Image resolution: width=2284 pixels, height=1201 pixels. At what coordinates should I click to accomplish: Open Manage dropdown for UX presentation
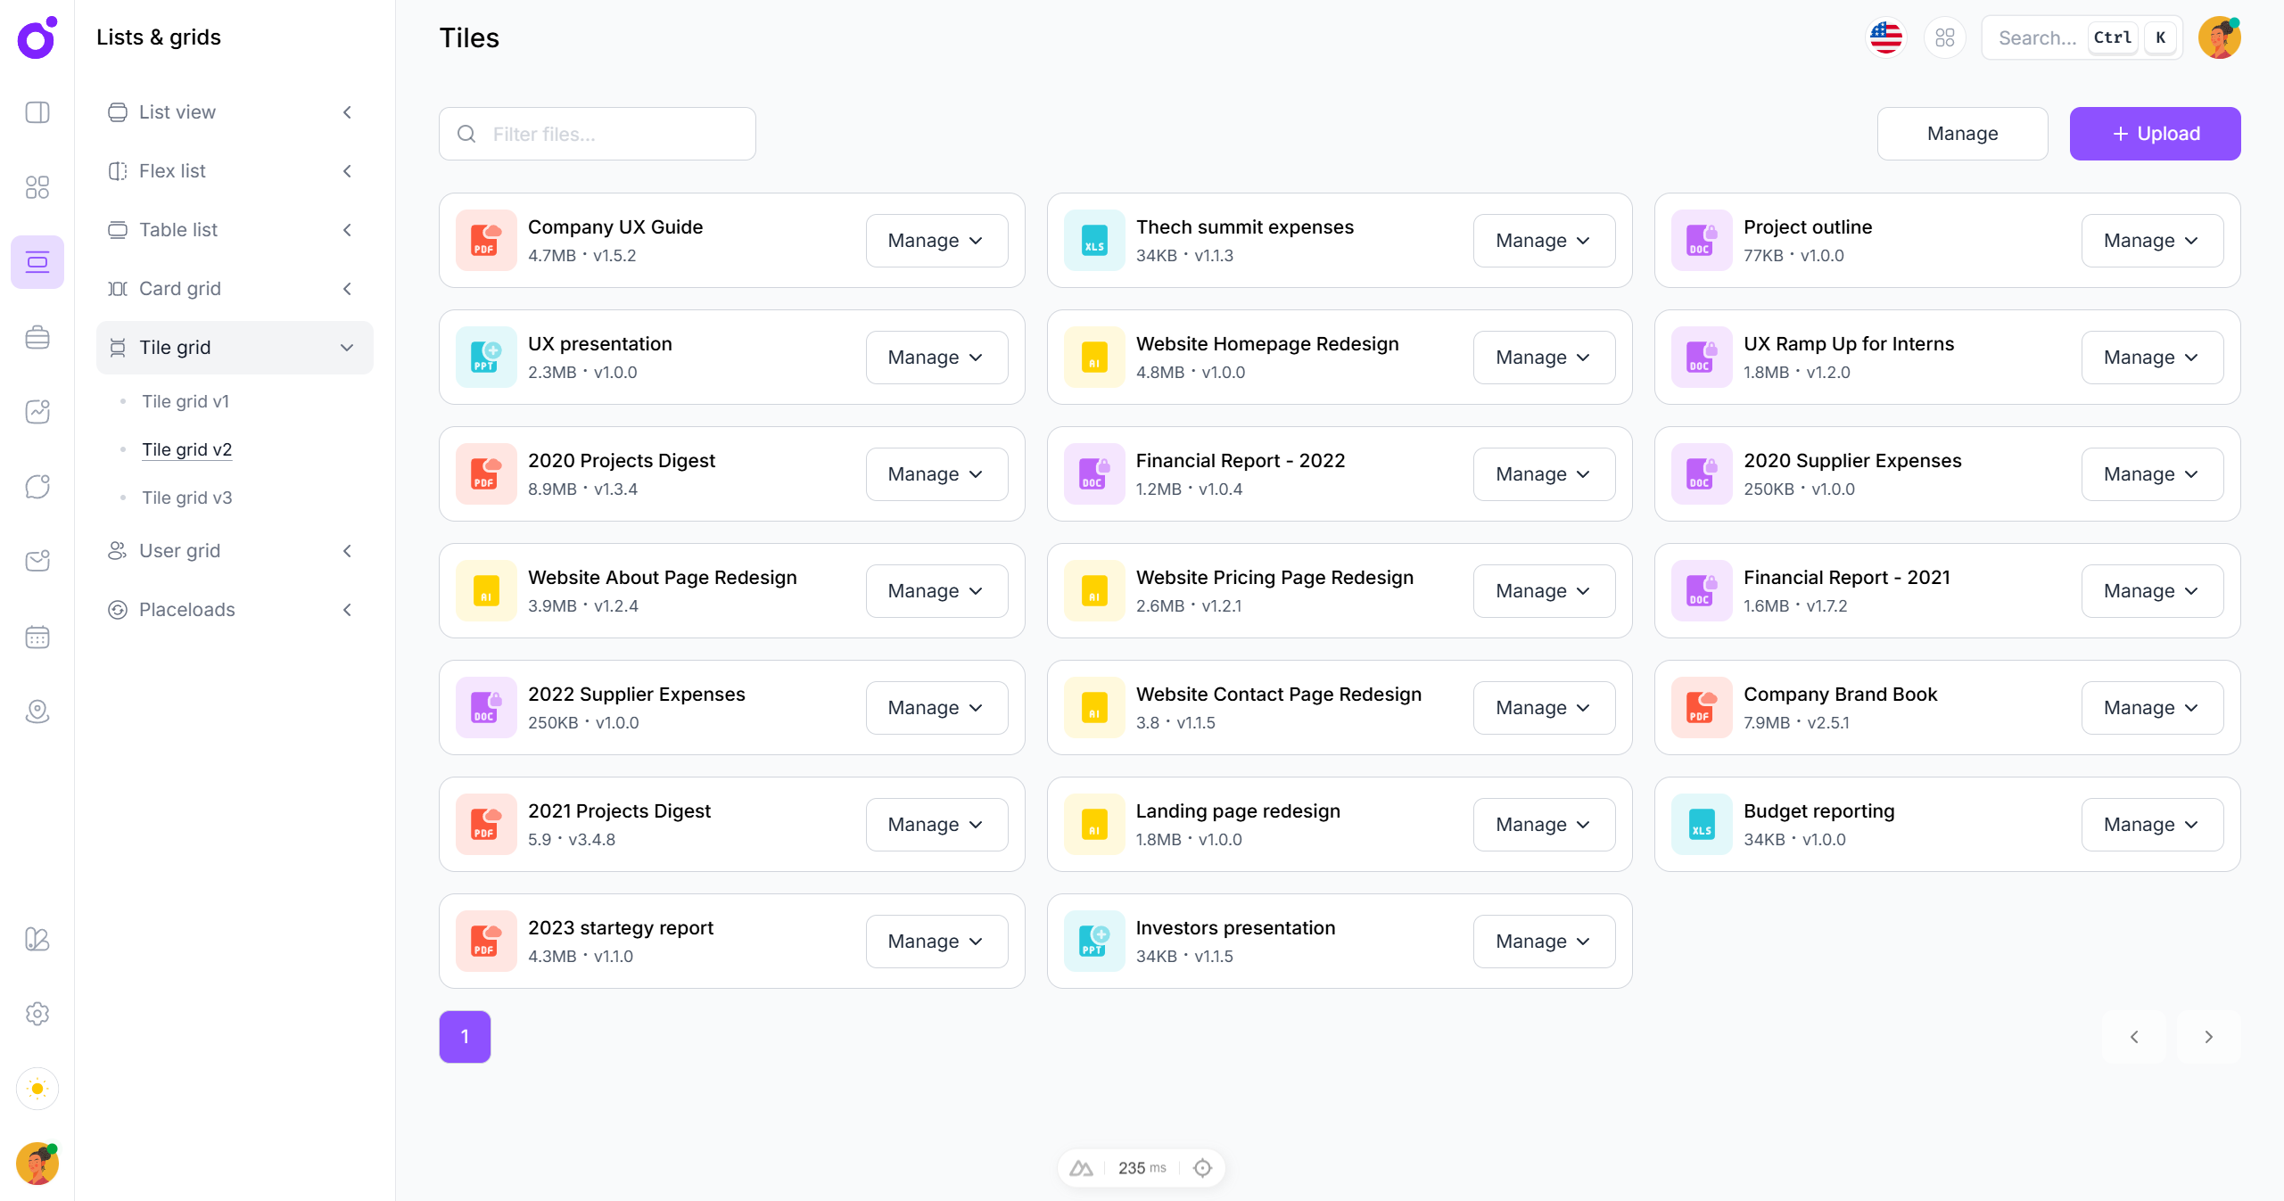click(x=936, y=358)
